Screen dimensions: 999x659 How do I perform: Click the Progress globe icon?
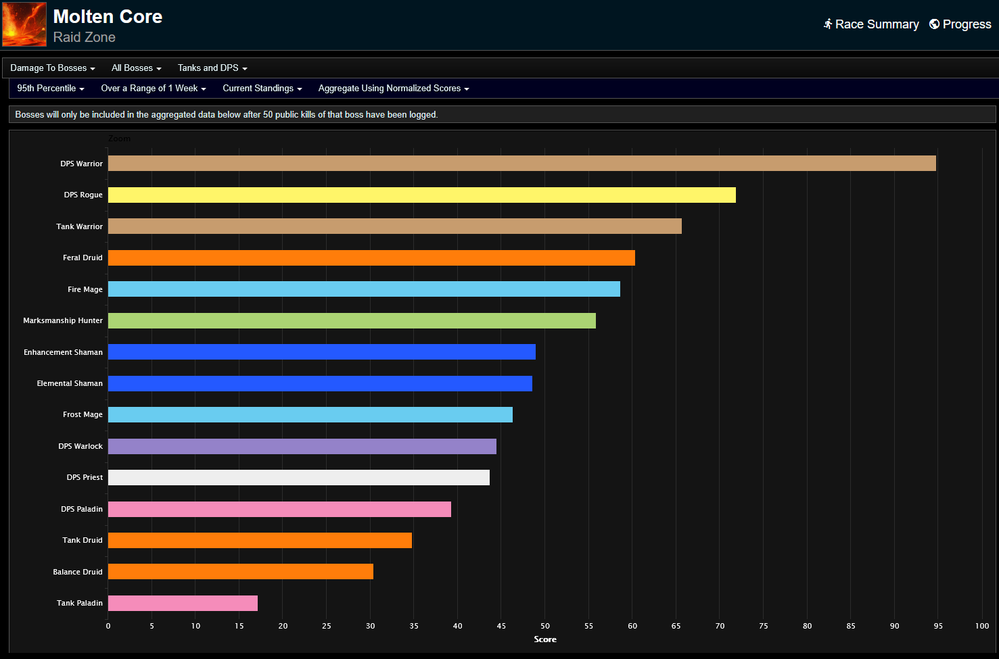point(934,24)
